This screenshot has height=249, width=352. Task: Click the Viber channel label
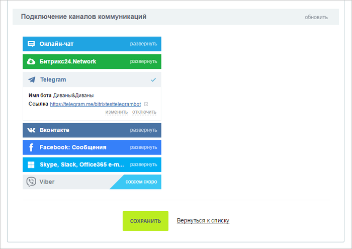(x=47, y=182)
